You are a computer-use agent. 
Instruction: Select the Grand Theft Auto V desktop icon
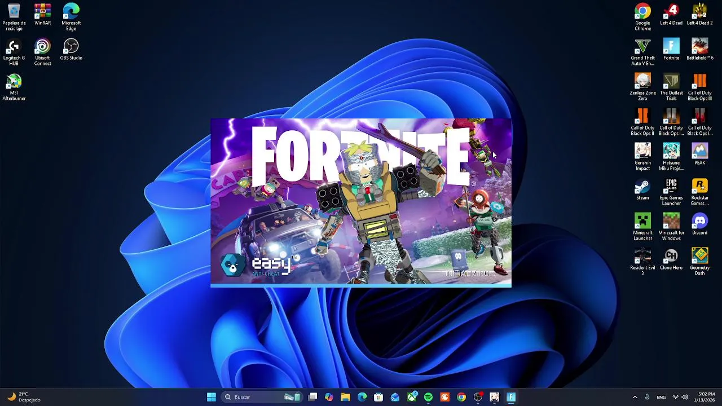coord(642,52)
